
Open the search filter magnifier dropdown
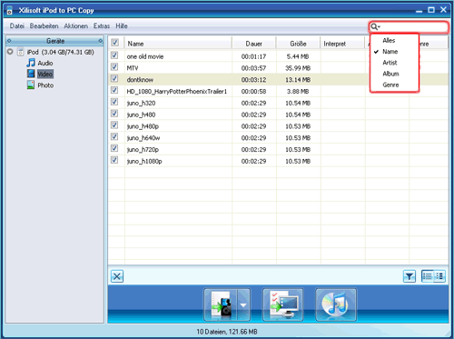375,27
